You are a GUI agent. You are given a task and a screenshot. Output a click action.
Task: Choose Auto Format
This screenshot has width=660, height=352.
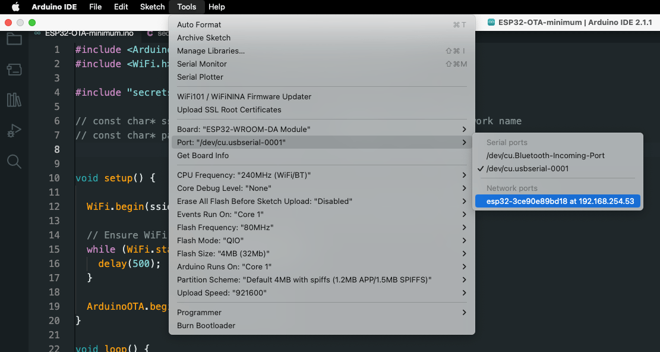(322, 25)
